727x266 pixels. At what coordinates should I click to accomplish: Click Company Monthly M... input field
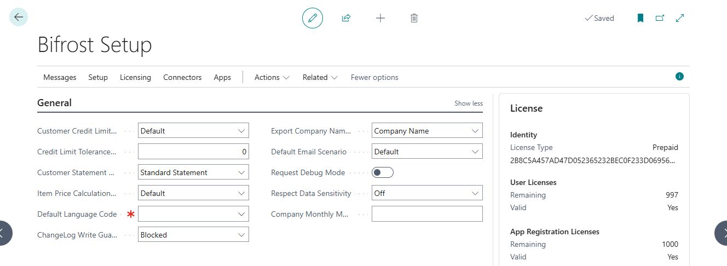tap(427, 214)
